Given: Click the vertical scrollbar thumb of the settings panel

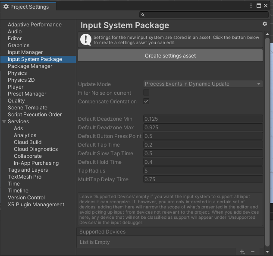Looking at the screenshot, I should point(267,142).
